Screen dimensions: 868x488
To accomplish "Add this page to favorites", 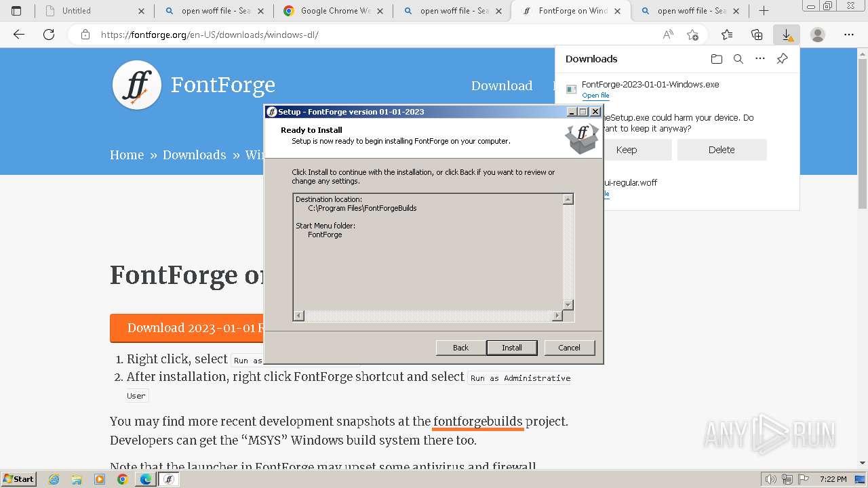I will coord(692,35).
